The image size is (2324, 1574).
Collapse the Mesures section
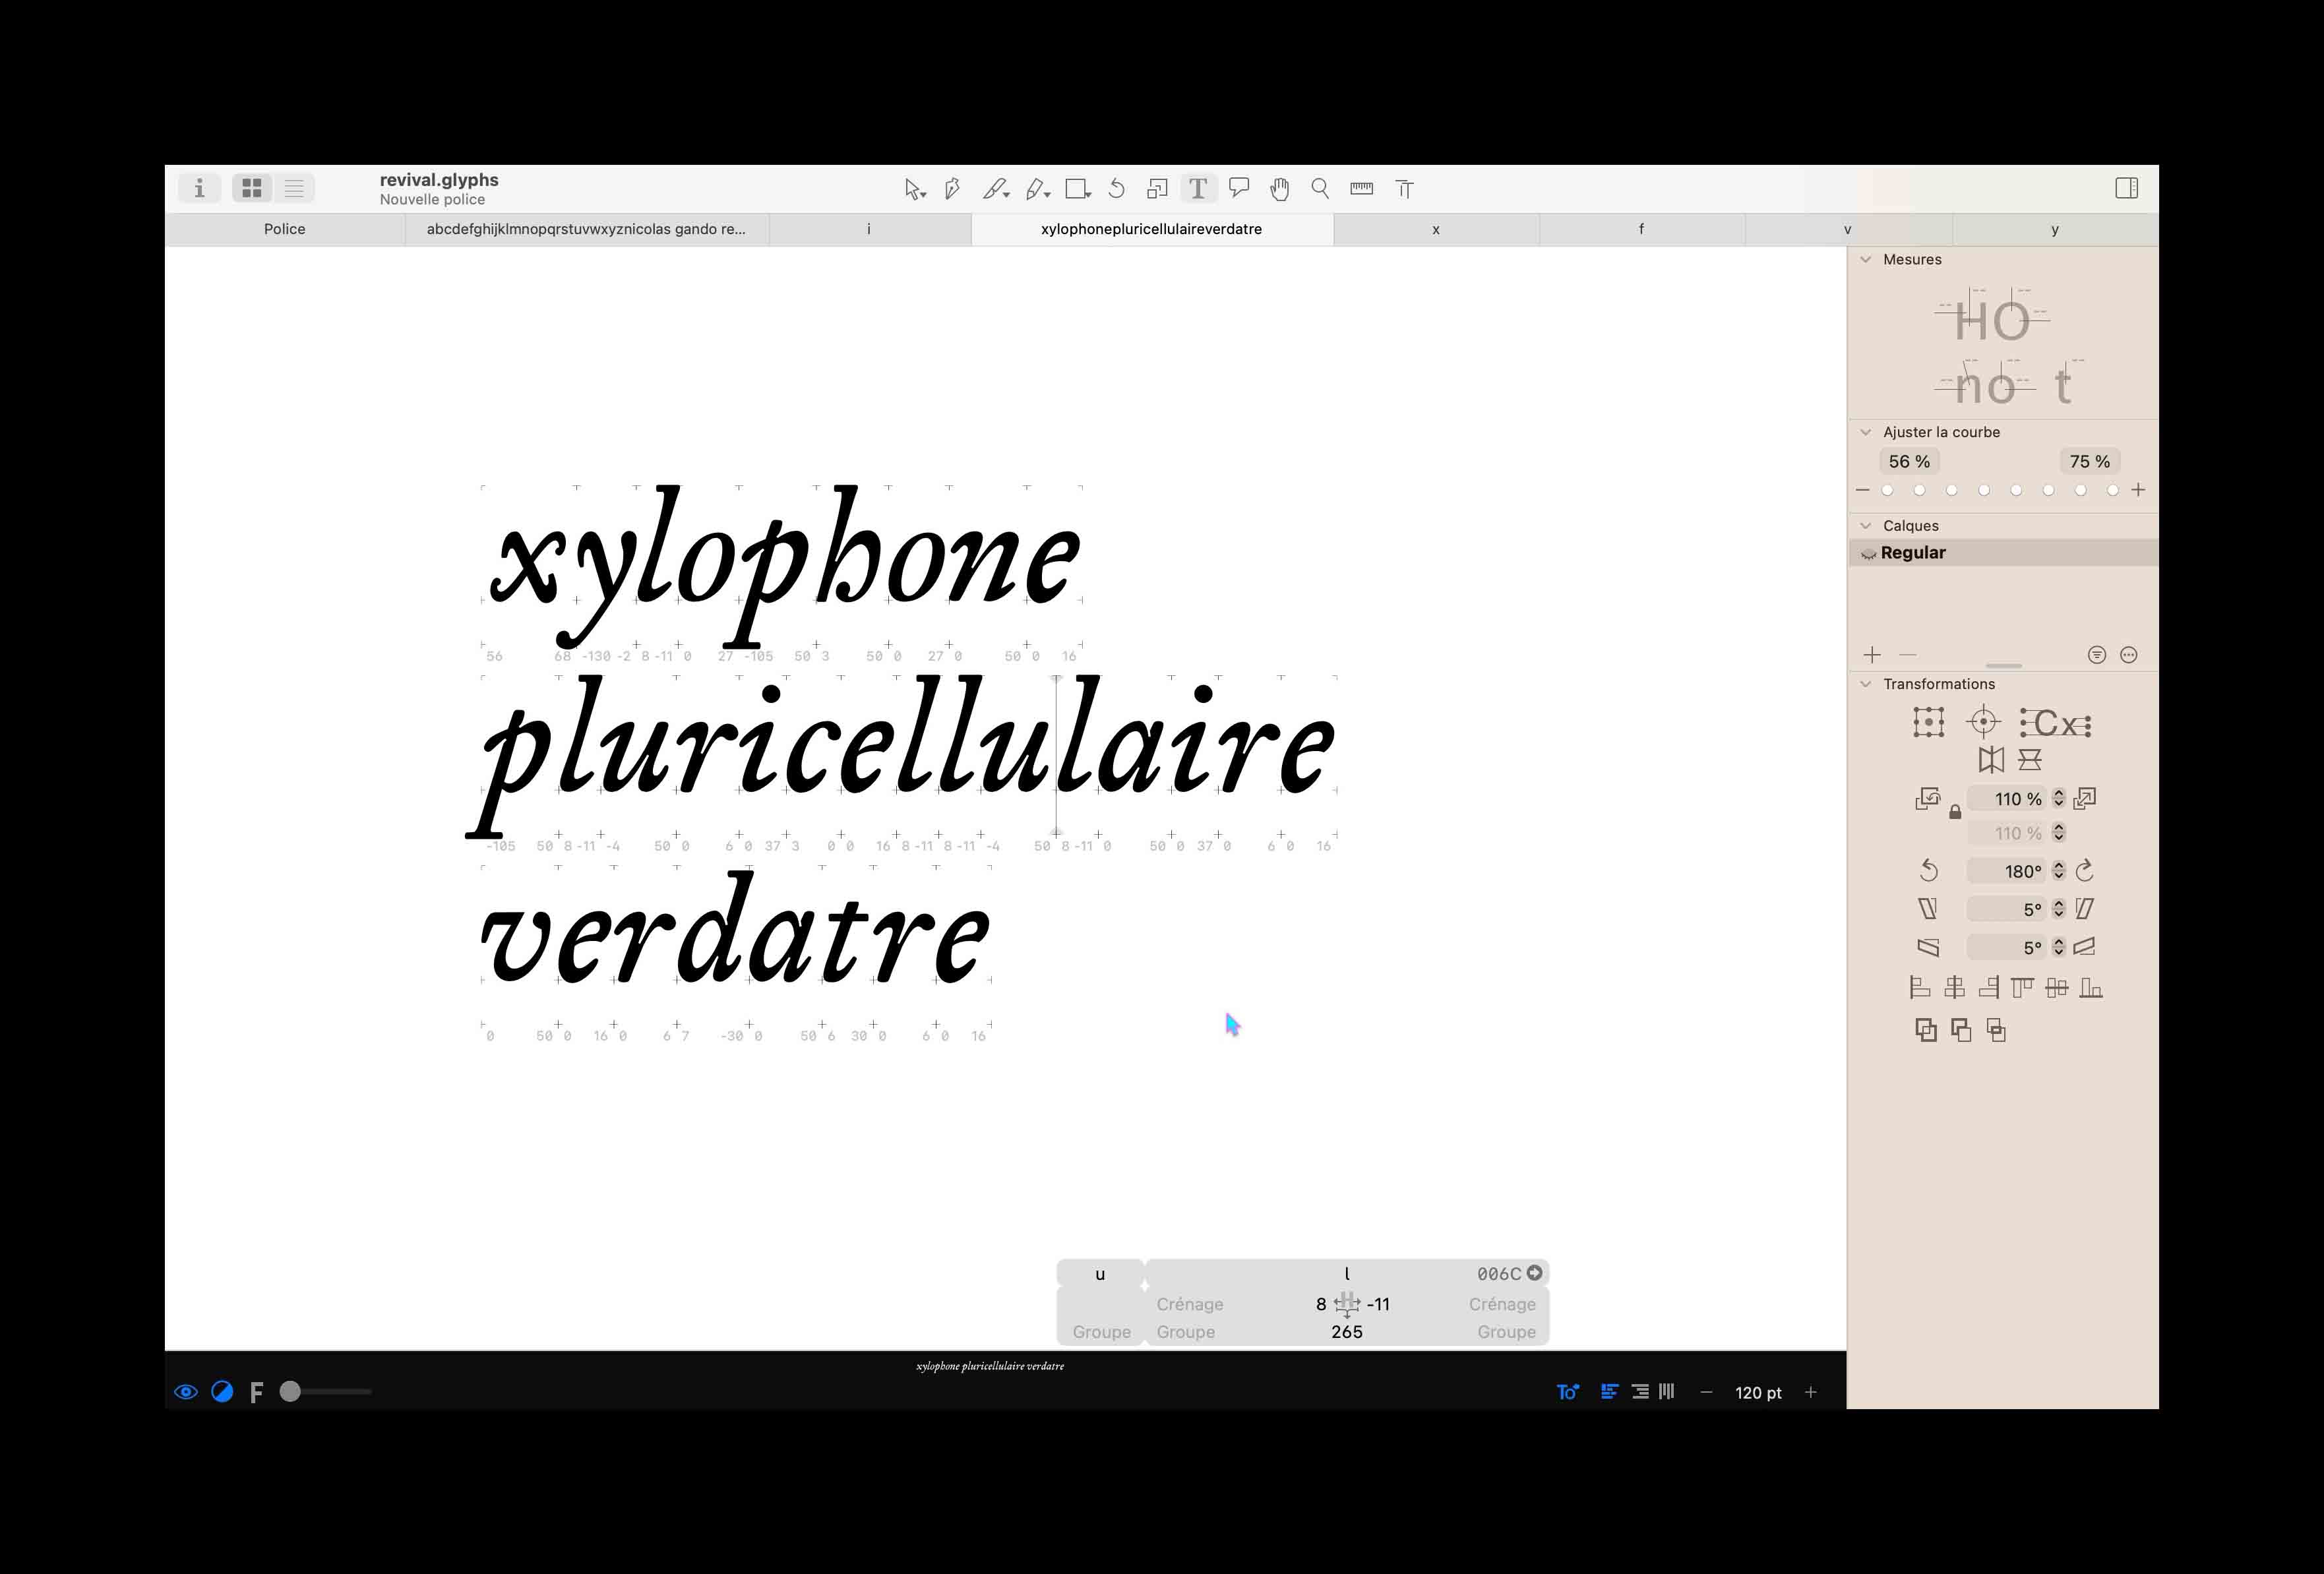click(1865, 259)
